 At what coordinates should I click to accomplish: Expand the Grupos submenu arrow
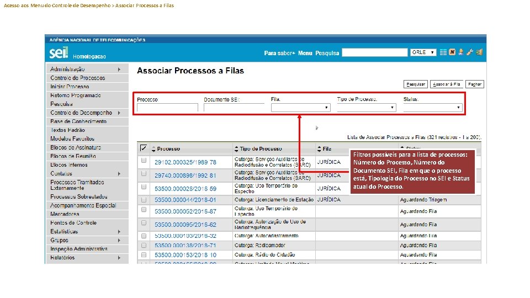pyautogui.click(x=119, y=241)
